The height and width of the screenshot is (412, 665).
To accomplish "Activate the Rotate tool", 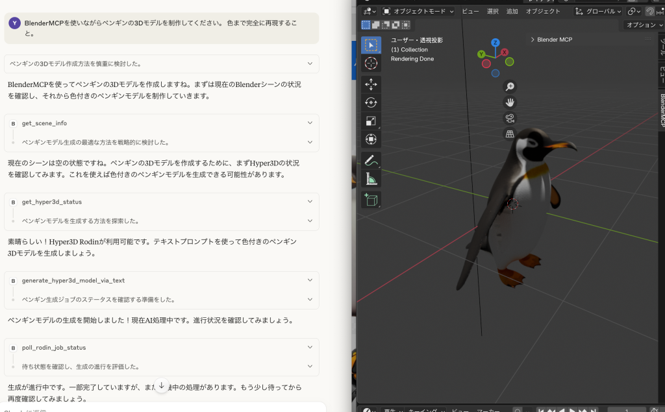I will tap(371, 103).
